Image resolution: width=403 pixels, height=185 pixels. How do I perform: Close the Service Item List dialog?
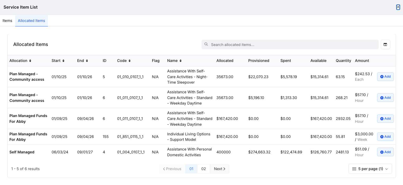click(x=398, y=7)
